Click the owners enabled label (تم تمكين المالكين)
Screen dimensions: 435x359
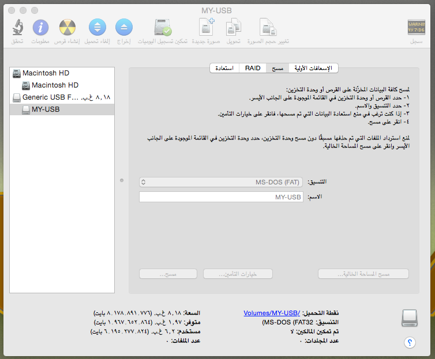(x=317, y=331)
